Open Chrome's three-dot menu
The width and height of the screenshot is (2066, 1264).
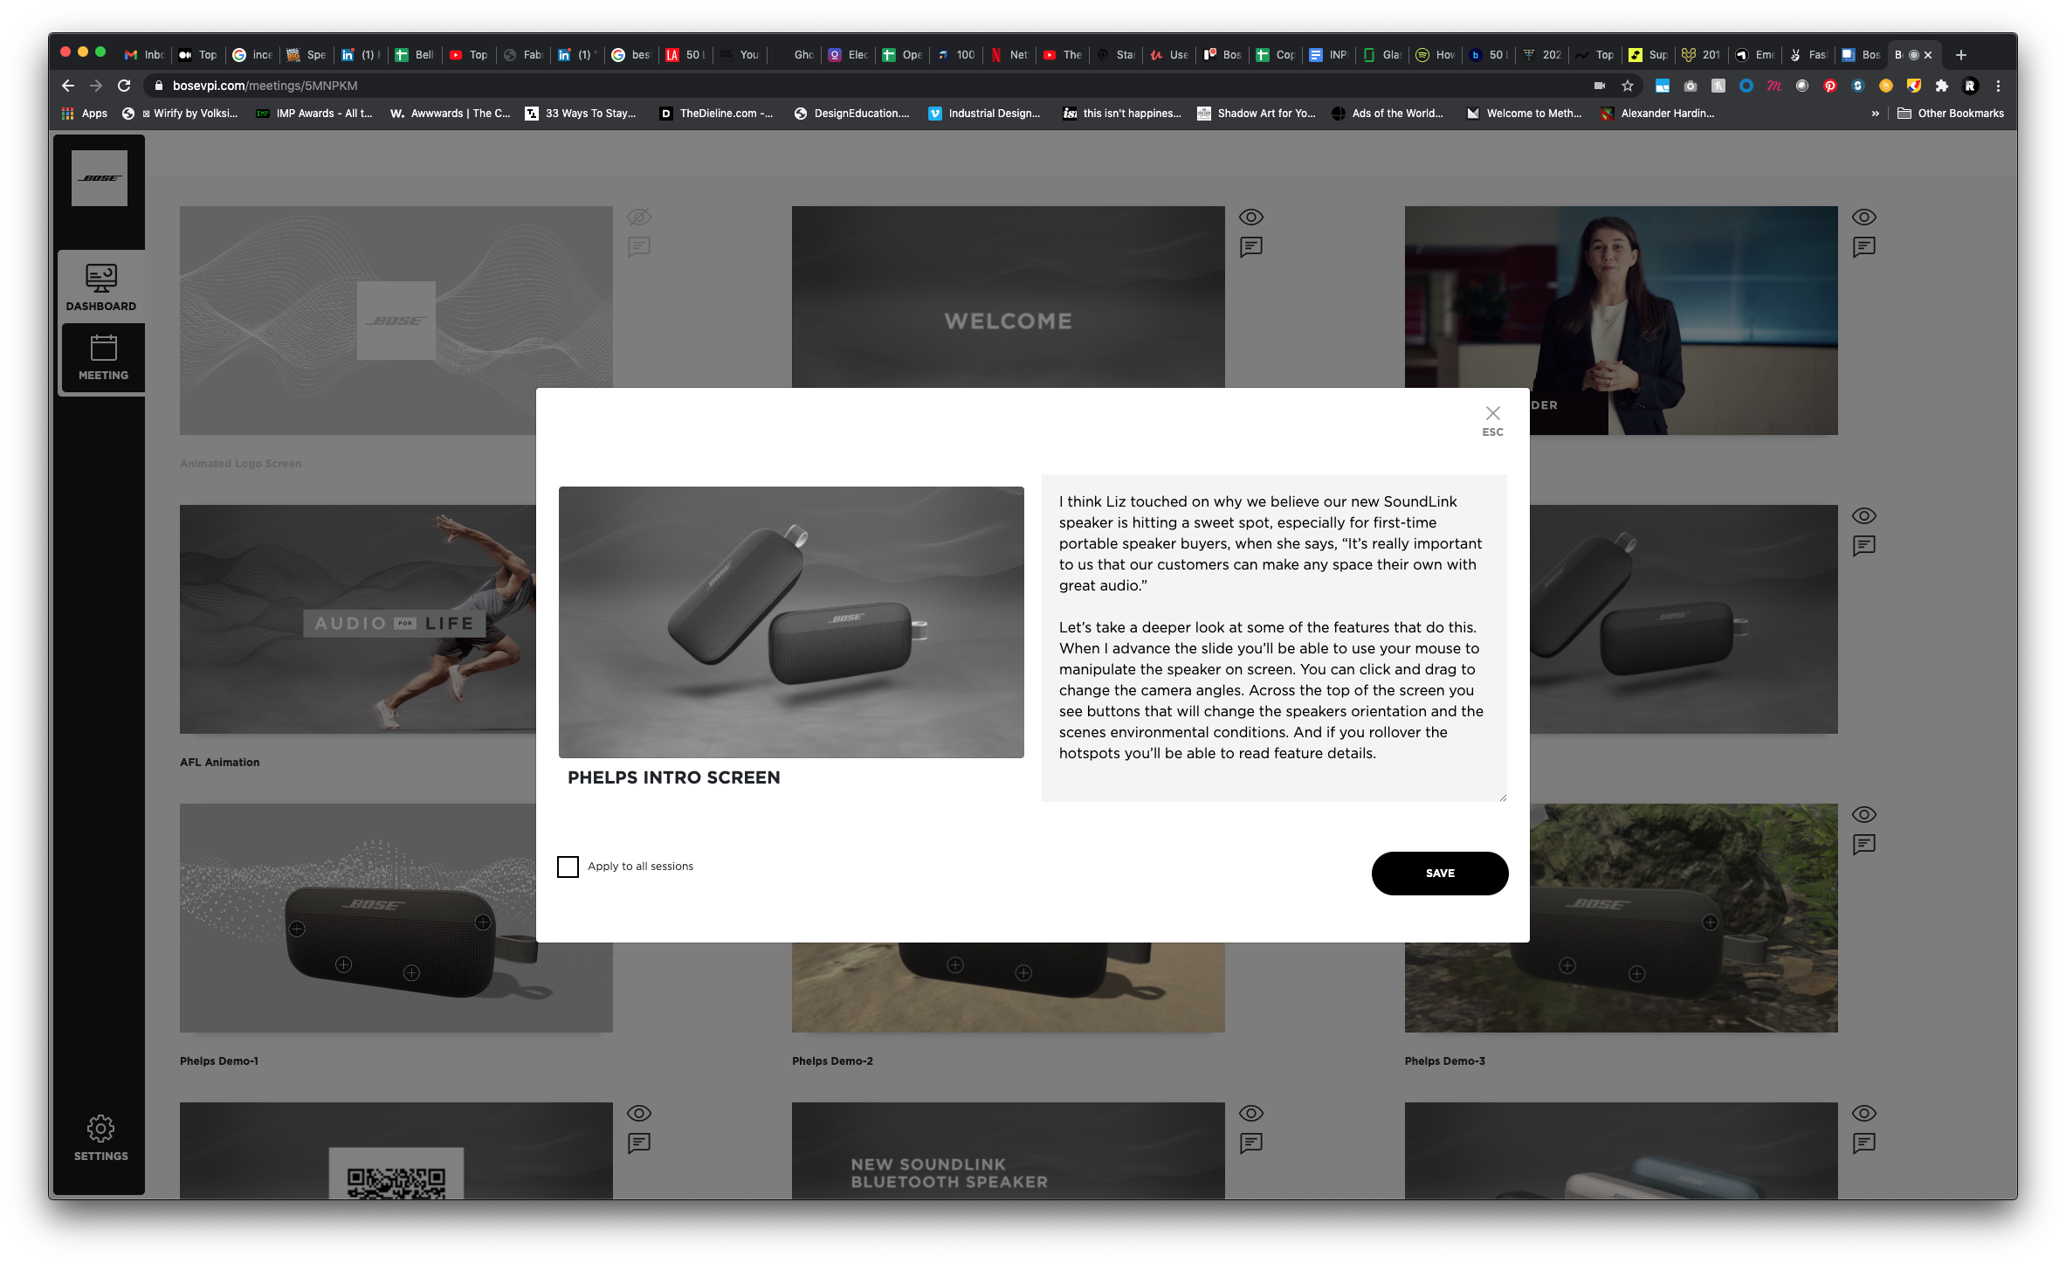(1998, 86)
